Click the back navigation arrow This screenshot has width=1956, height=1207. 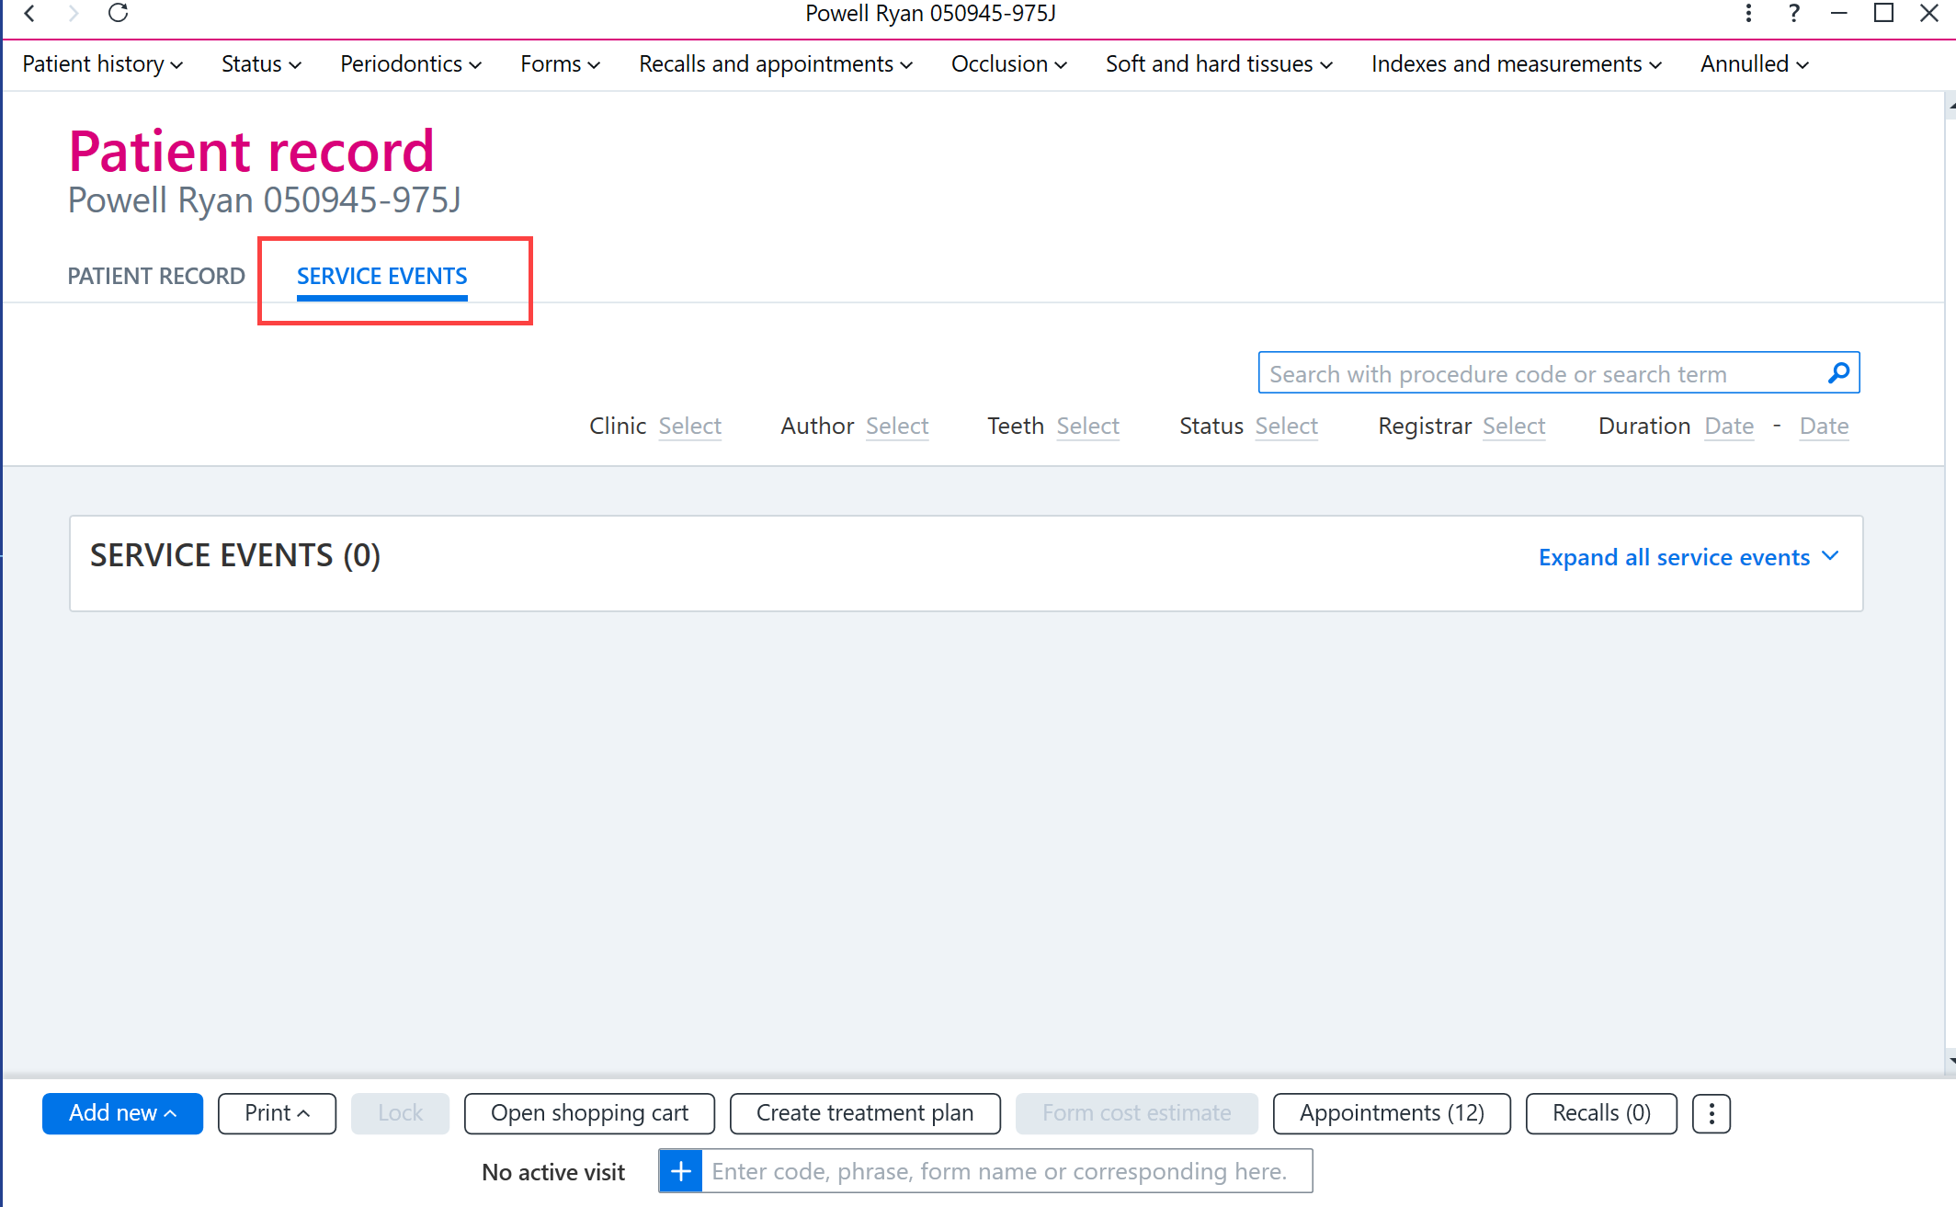pos(29,13)
